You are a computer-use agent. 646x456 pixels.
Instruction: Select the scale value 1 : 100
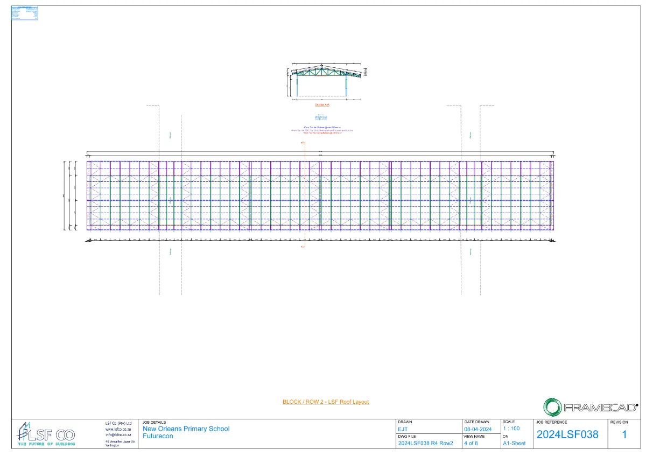click(511, 429)
